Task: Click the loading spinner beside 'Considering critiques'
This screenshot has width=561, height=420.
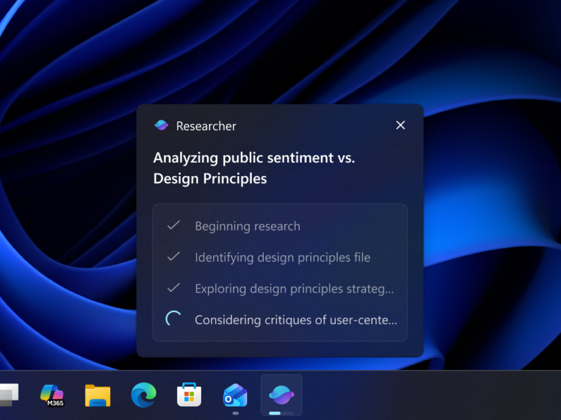Action: coord(174,319)
